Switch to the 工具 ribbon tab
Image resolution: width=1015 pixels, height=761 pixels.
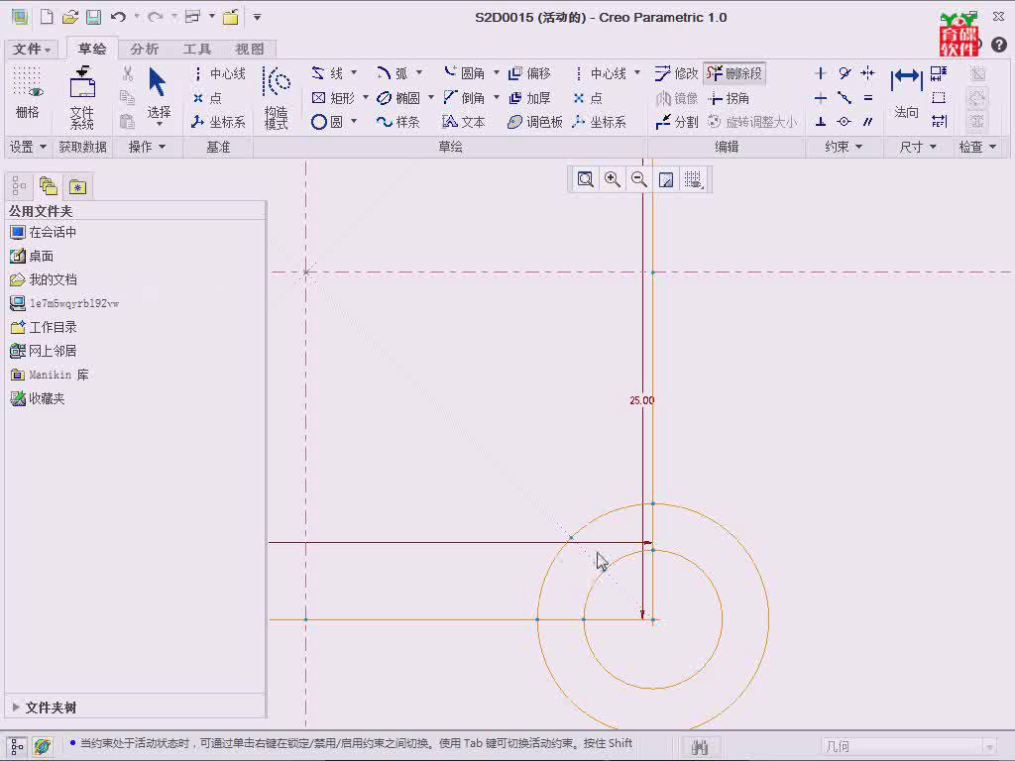coord(197,49)
